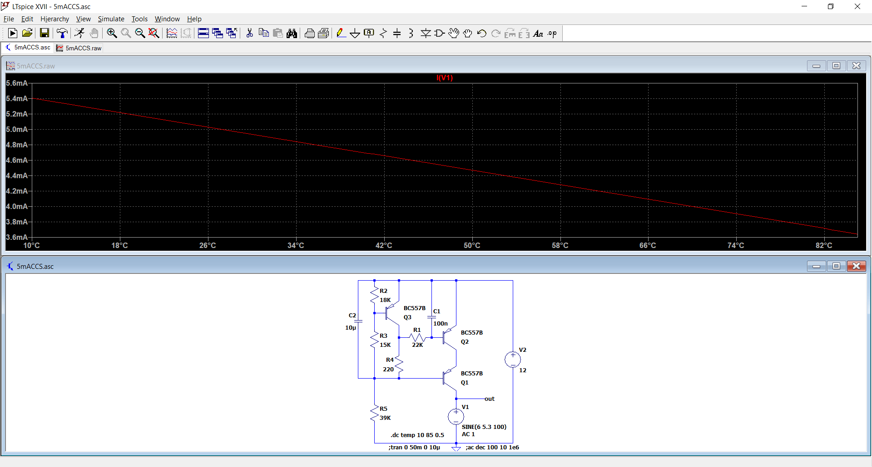Select the Cut scissors tool

pos(249,33)
